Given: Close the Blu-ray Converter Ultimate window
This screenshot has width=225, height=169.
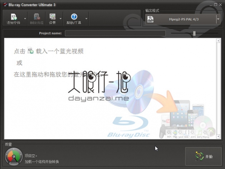Looking at the screenshot, I should point(220,5).
